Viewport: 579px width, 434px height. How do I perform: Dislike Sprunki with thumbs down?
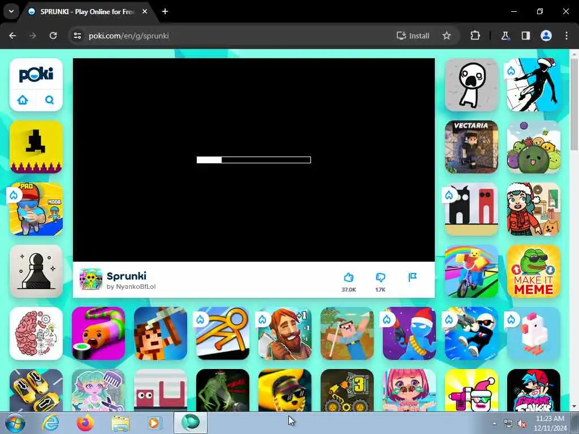[381, 277]
